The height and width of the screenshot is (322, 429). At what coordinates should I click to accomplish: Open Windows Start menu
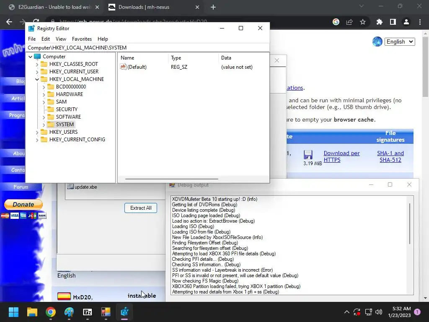click(x=13, y=312)
